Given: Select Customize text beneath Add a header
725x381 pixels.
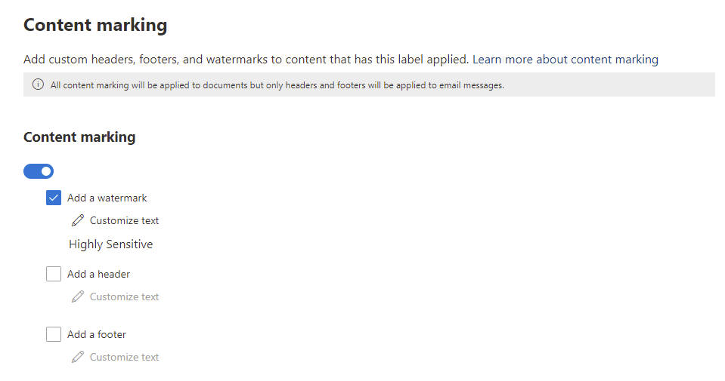Looking at the screenshot, I should tap(124, 297).
